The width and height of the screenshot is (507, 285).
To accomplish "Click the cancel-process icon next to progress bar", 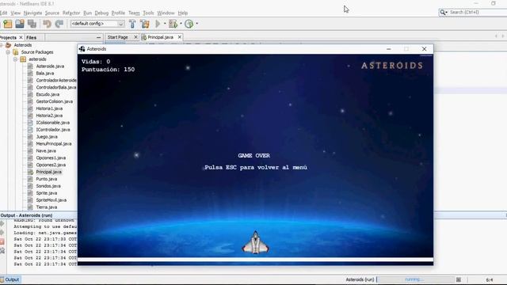I will pyautogui.click(x=459, y=279).
